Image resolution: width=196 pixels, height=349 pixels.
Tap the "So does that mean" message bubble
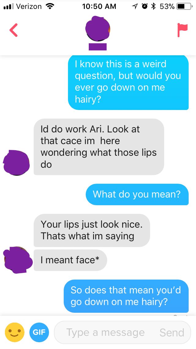(126, 296)
